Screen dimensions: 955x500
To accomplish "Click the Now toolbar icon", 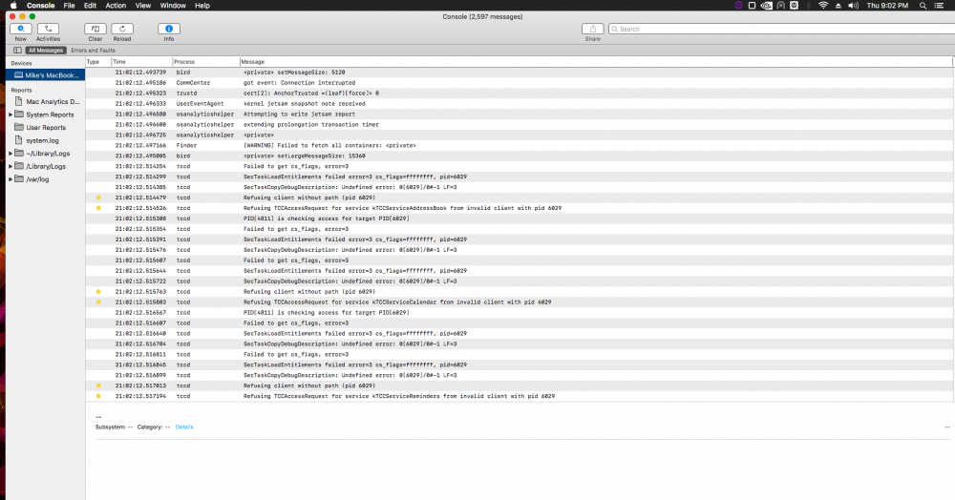I will (x=21, y=29).
